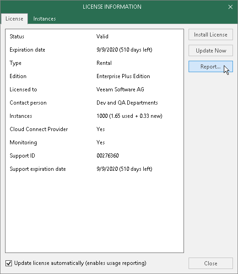Click the Licensed to label
This screenshot has width=238, height=274.
[23, 90]
